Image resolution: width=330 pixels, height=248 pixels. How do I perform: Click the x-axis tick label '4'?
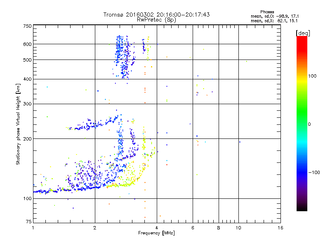tap(157, 228)
